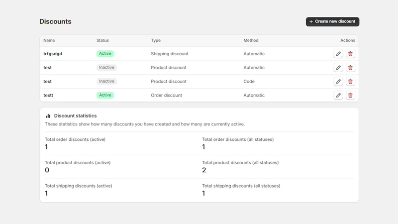Screen dimensions: 398x224
Task: Click the bar chart icon beside Discount statistics
Action: pos(48,116)
